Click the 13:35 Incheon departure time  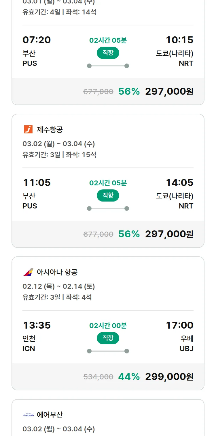tap(37, 325)
